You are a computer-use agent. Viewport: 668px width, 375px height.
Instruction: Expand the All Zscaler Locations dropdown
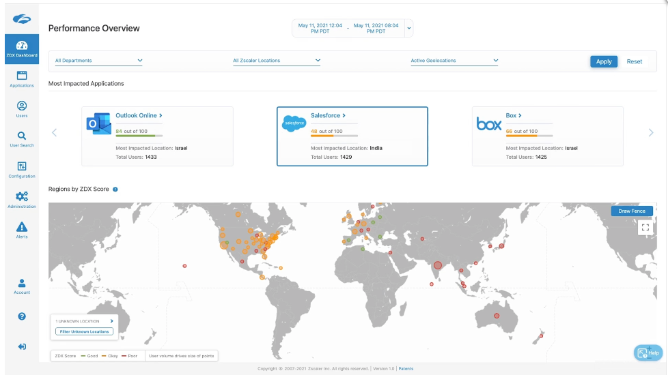click(x=277, y=61)
